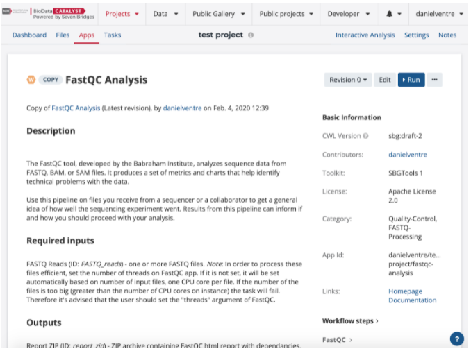The image size is (471, 351).
Task: Open the blue help question mark button
Action: [457, 339]
